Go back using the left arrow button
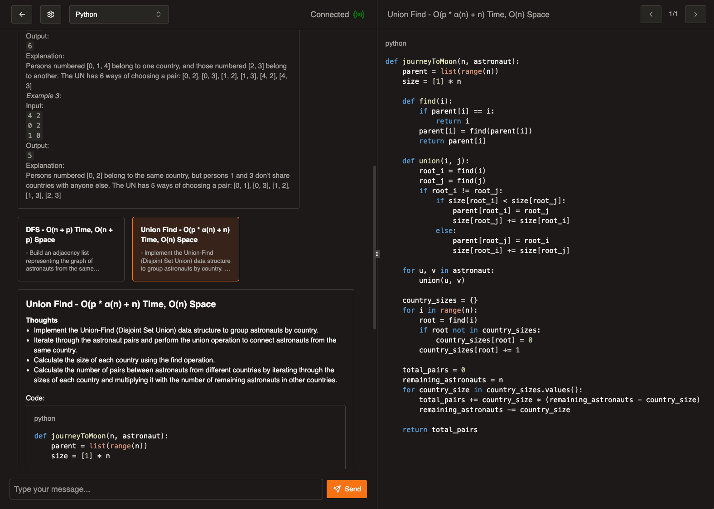Viewport: 714px width, 509px height. click(22, 14)
